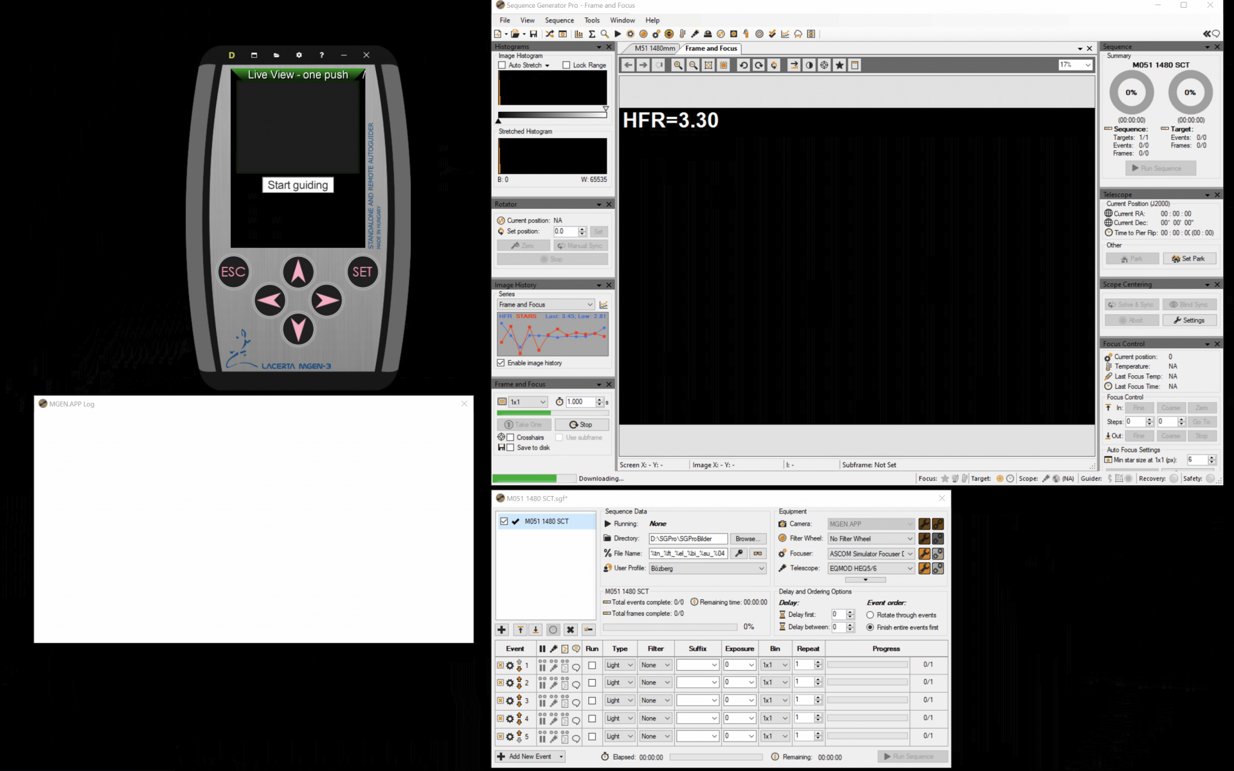The image size is (1234, 771).
Task: Enable the Crosshairs checkbox
Action: tap(511, 438)
